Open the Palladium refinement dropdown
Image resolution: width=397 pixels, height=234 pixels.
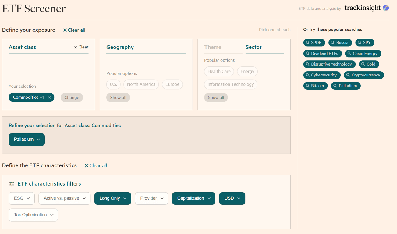(x=27, y=139)
